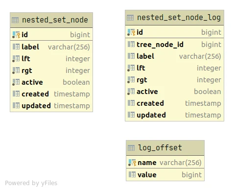Select created column name in nested_set_node
This screenshot has height=191, width=234.
[x=35, y=94]
